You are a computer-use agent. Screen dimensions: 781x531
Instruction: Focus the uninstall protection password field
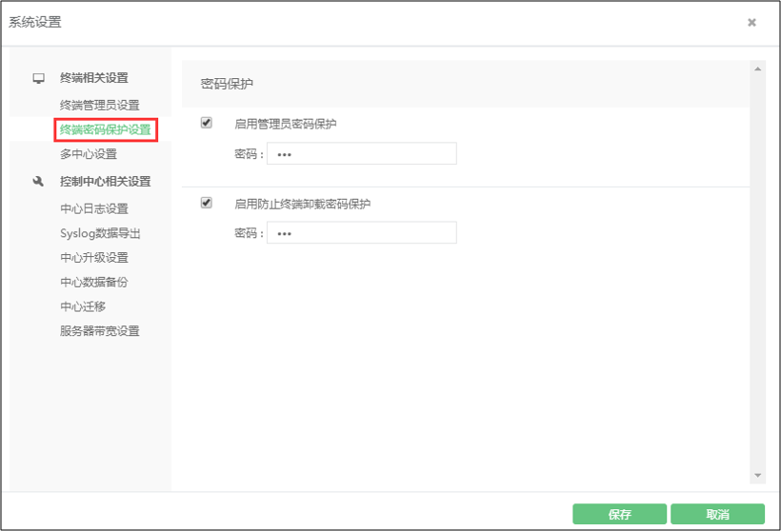click(x=362, y=233)
